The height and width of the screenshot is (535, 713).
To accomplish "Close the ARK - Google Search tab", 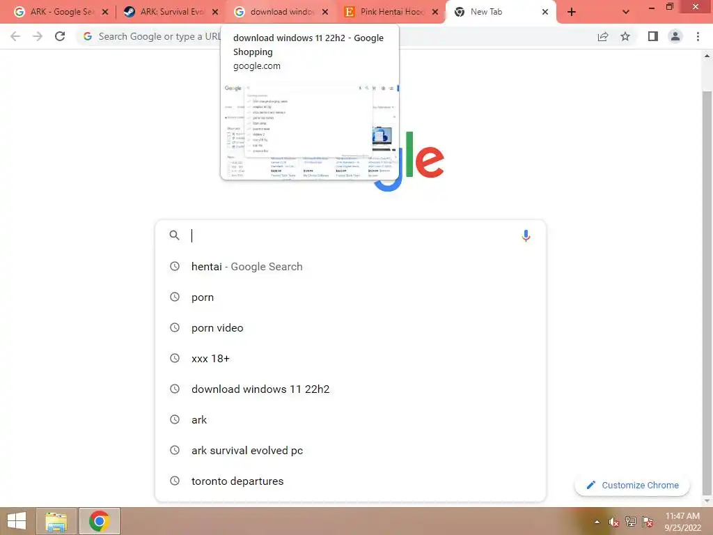I will (105, 12).
